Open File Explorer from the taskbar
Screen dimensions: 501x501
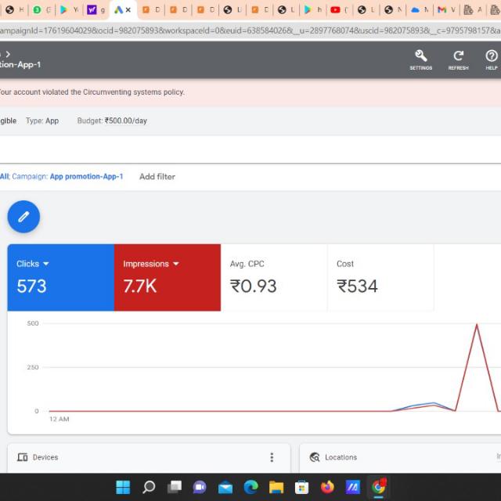coord(276,487)
